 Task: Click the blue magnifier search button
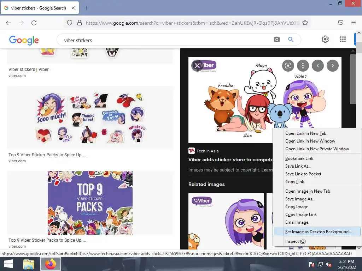(x=291, y=40)
